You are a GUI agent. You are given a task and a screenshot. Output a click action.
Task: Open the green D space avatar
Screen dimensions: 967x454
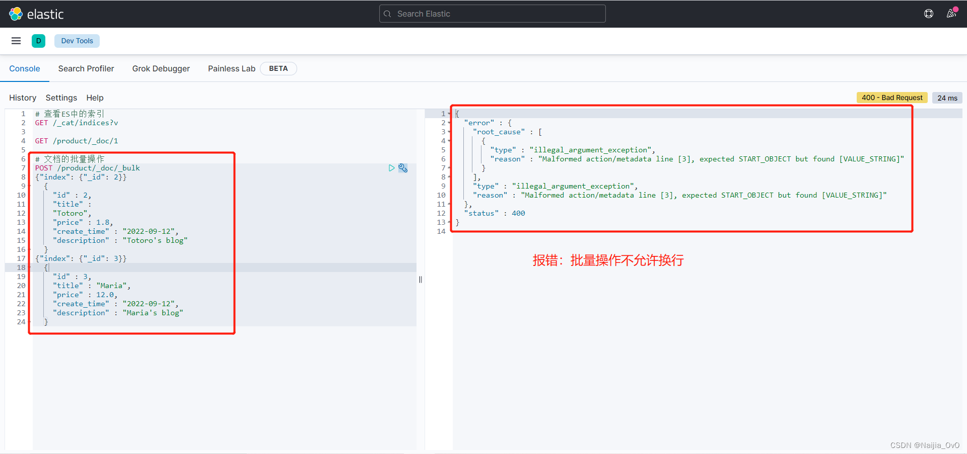pyautogui.click(x=38, y=41)
